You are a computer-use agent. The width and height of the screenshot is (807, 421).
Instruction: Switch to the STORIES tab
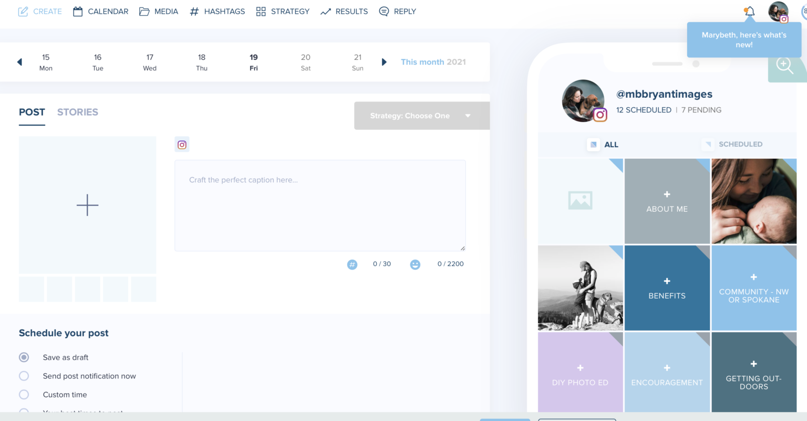77,112
